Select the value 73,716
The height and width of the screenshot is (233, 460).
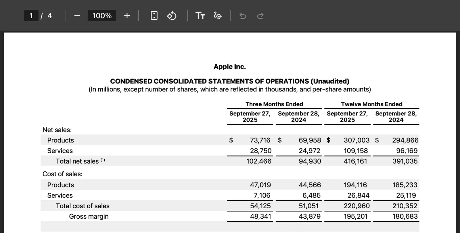tap(260, 140)
